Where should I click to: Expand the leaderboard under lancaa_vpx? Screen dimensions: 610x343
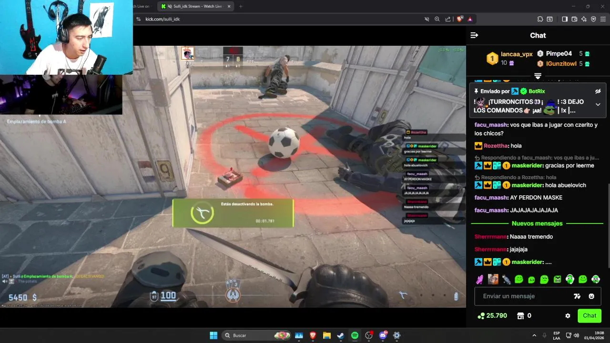tap(538, 76)
